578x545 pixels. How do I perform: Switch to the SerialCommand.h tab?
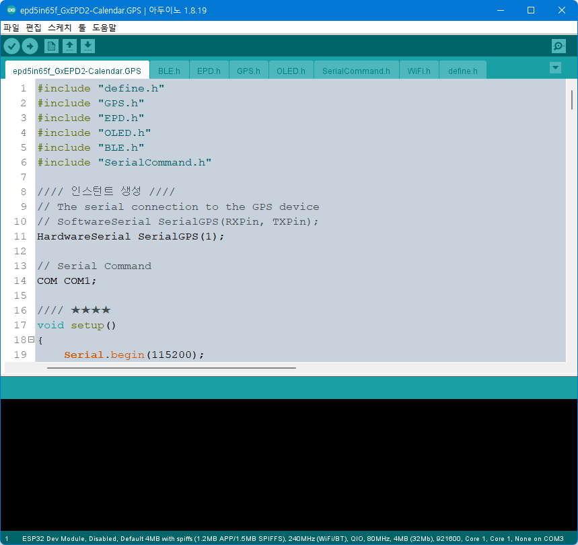pyautogui.click(x=357, y=71)
